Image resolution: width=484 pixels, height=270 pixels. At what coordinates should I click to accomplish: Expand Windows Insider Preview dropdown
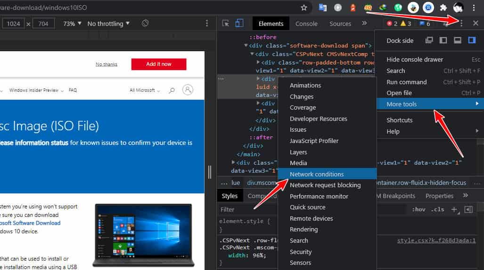click(36, 90)
